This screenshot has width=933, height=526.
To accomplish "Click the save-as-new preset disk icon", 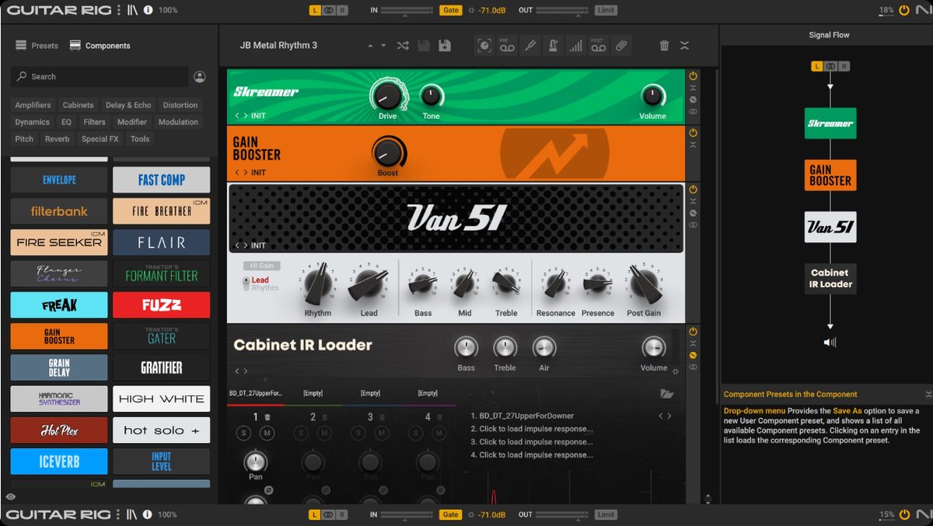I will pyautogui.click(x=445, y=46).
